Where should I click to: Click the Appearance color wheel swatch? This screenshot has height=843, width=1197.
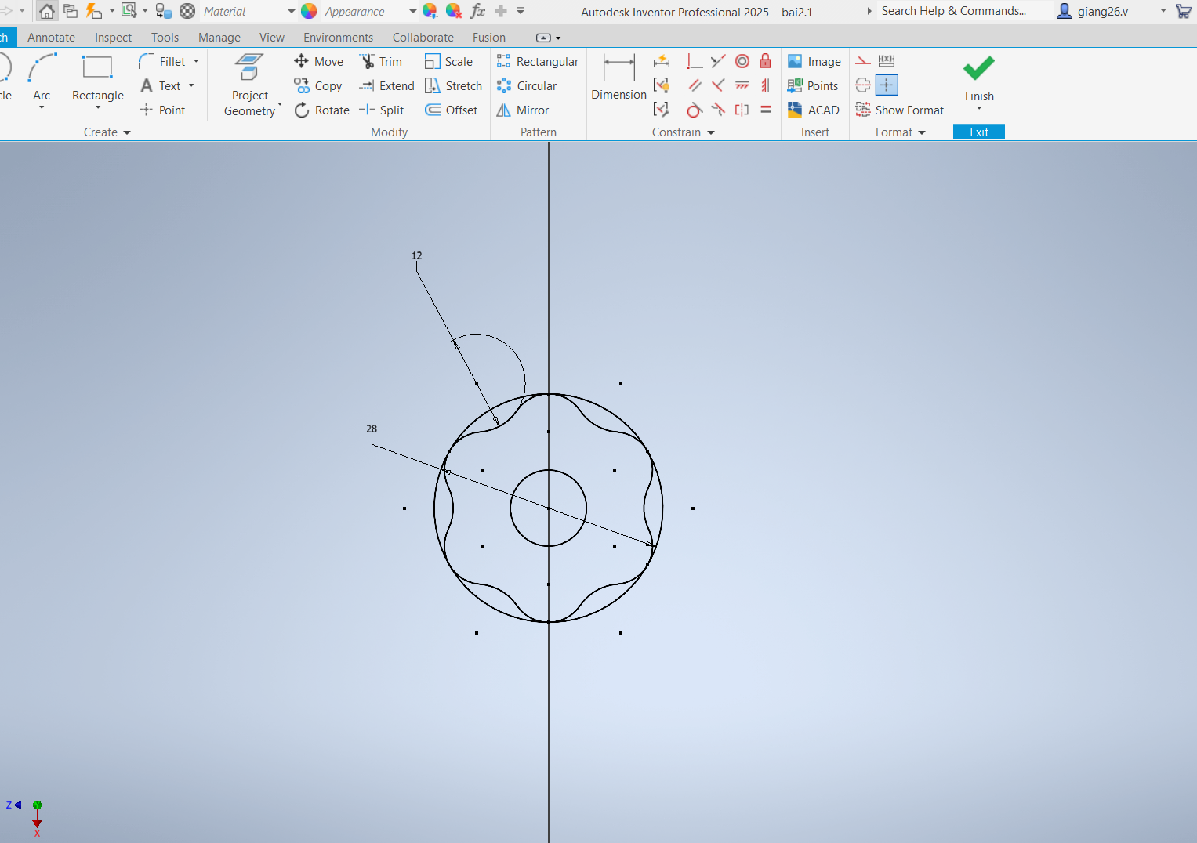(x=310, y=11)
